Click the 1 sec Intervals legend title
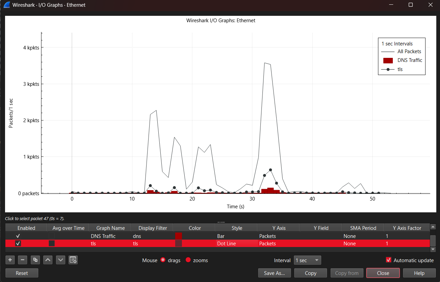This screenshot has width=440, height=282. pos(397,44)
